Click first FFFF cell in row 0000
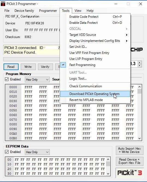This screenshot has height=182, width=147. tap(28, 87)
